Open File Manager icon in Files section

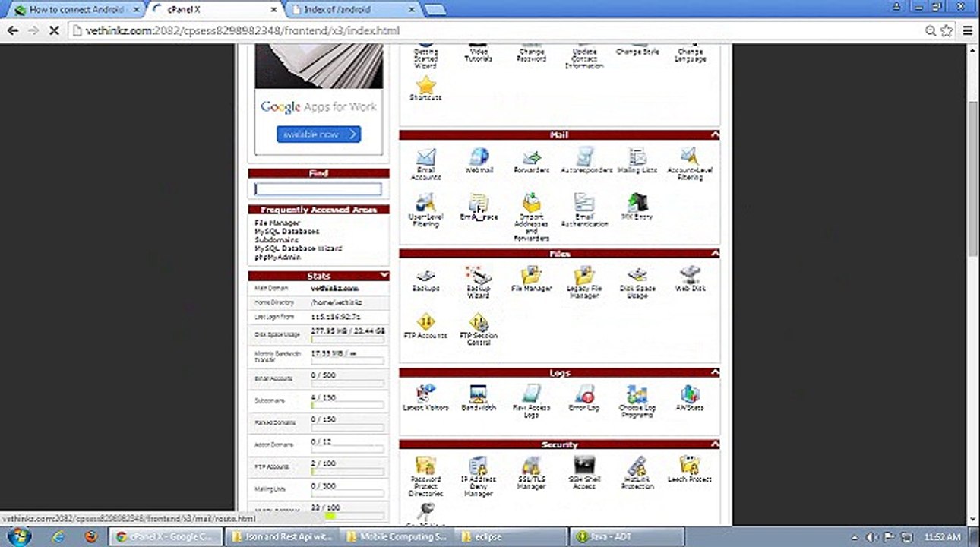pyautogui.click(x=532, y=280)
